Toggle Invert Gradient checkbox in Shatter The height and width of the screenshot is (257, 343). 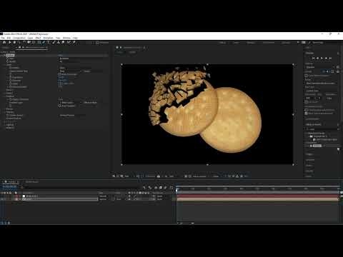[x=60, y=106]
